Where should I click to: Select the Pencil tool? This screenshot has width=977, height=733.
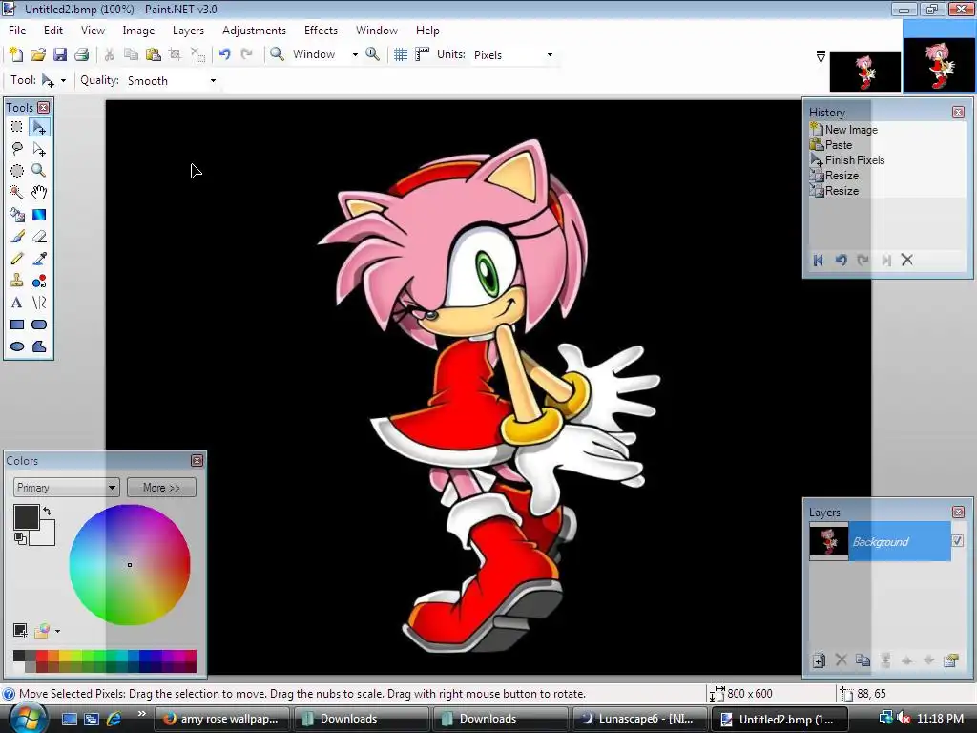tap(17, 259)
